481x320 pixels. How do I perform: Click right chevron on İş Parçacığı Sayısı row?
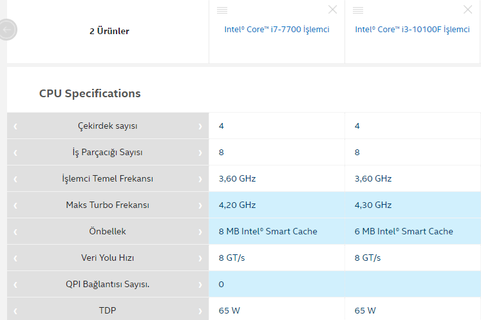click(200, 153)
